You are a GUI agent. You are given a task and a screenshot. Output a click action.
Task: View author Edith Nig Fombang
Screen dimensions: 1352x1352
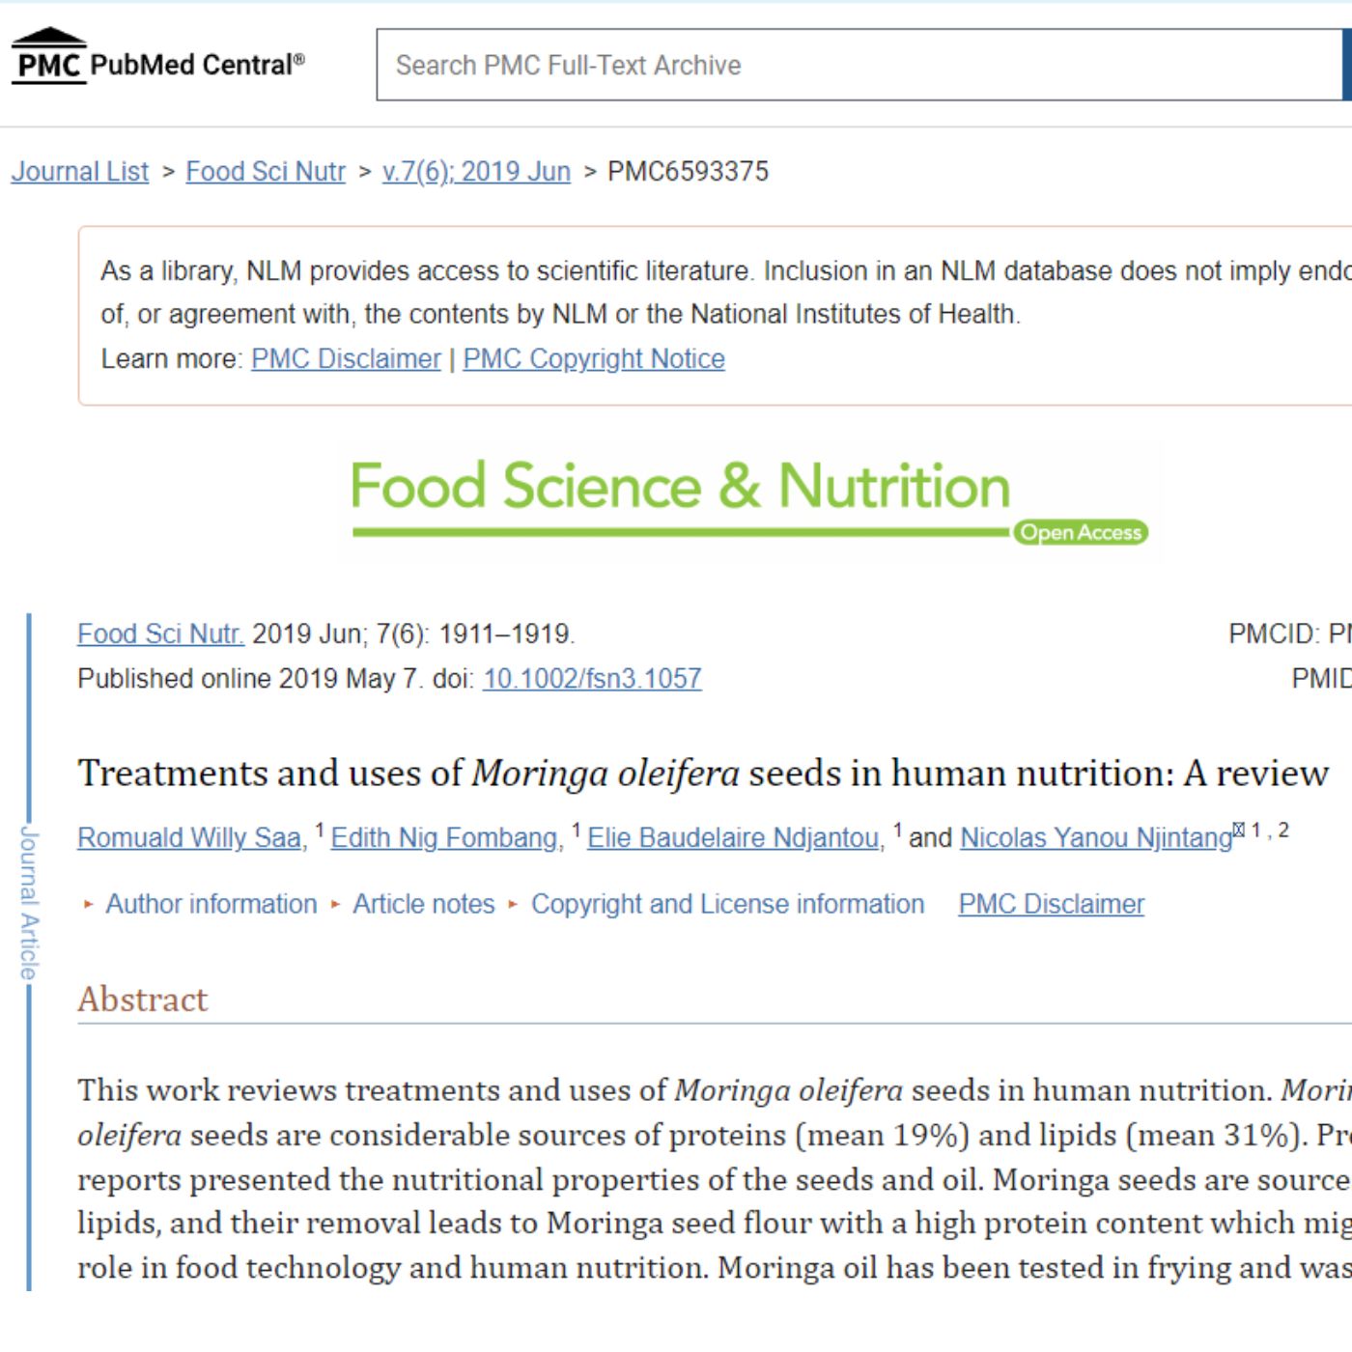click(x=444, y=838)
